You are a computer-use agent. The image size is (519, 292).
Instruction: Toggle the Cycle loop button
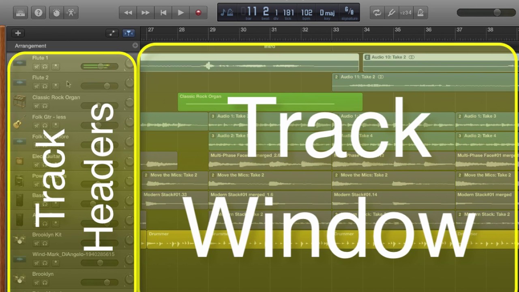coord(377,13)
